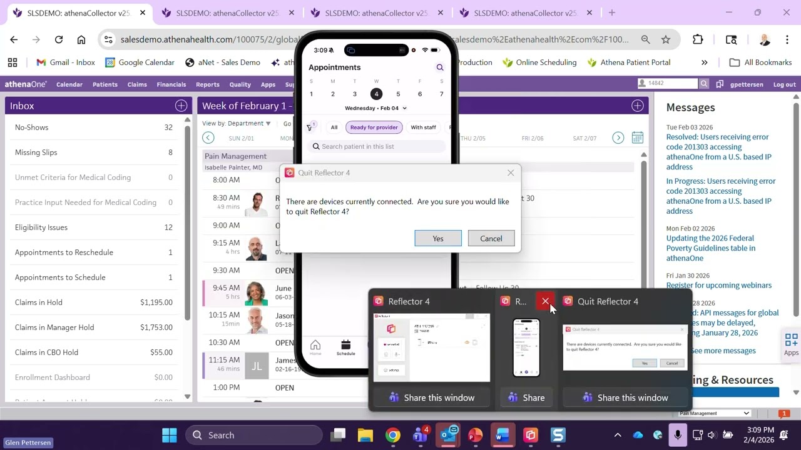801x450 pixels.
Task: Open the Apps grid icon on right edge
Action: [x=791, y=344]
